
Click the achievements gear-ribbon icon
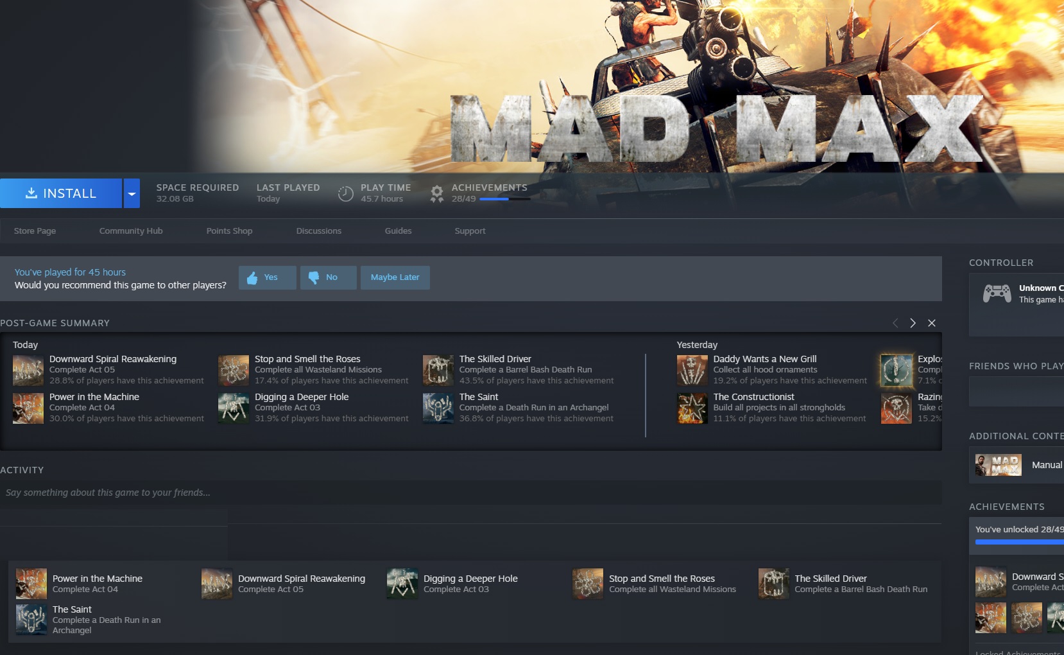[x=436, y=193]
